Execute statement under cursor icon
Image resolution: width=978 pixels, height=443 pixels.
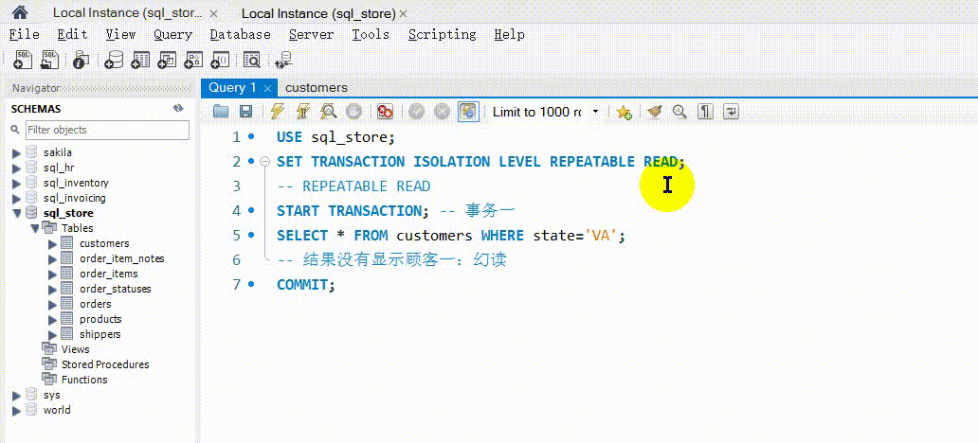click(302, 112)
